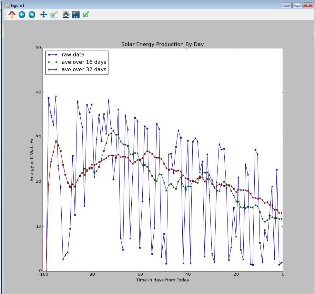This screenshot has height=294, width=315.
Task: Reset plot to original home view
Action: [12, 15]
